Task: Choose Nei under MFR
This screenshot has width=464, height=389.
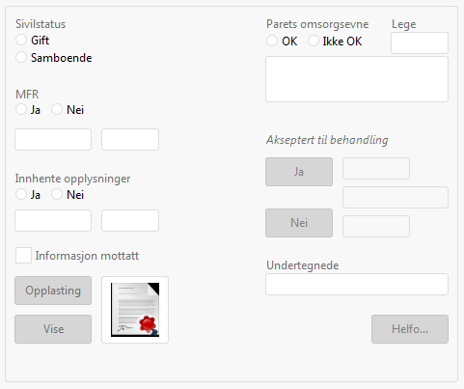Action: click(x=57, y=109)
